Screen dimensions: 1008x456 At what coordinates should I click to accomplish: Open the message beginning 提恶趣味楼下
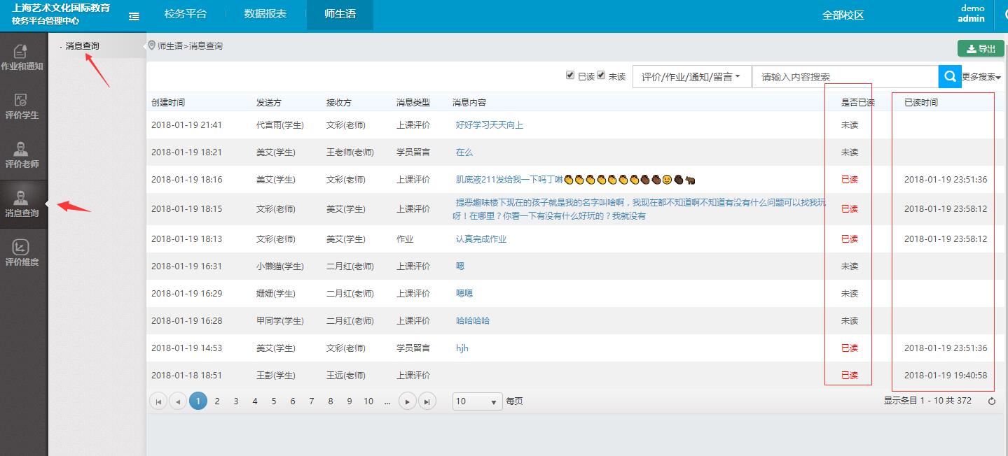[640, 209]
